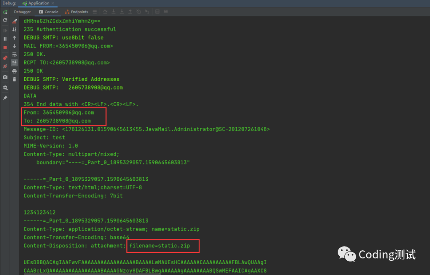
Task: Open the debugger settings gear dropdown
Action: [x=5, y=88]
